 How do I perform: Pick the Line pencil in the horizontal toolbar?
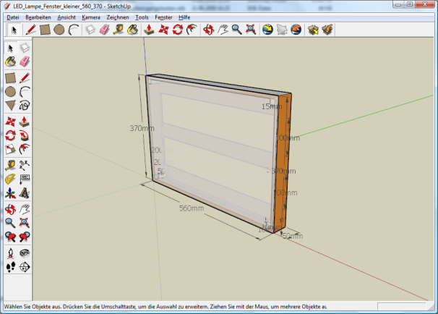[x=31, y=30]
